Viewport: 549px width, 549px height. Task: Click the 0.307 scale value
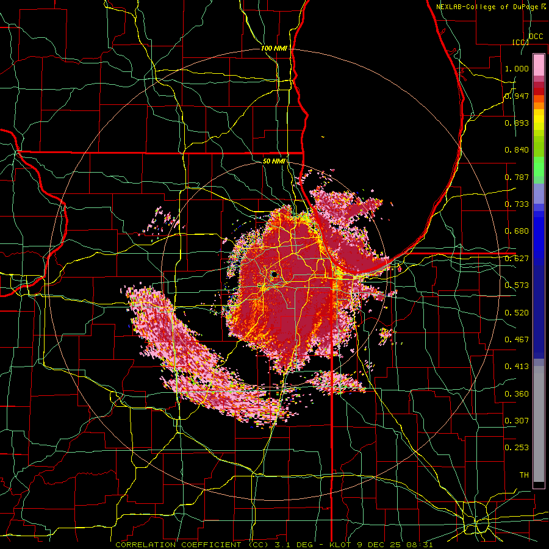coord(517,421)
